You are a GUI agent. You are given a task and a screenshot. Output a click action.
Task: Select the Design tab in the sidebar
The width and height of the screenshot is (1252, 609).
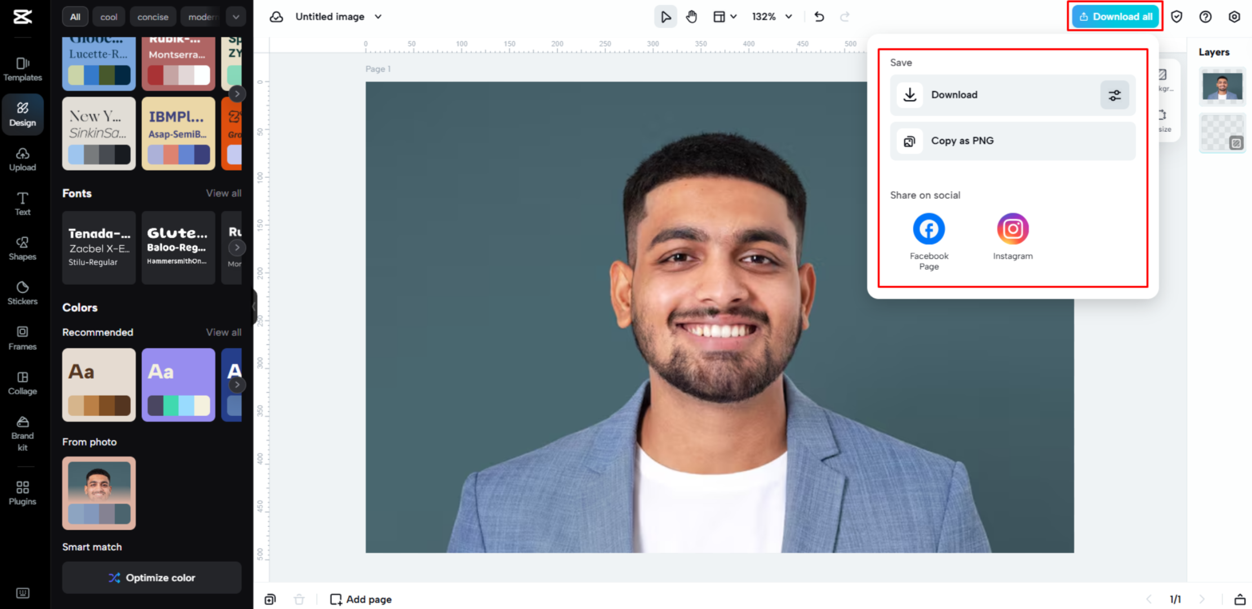pos(23,114)
